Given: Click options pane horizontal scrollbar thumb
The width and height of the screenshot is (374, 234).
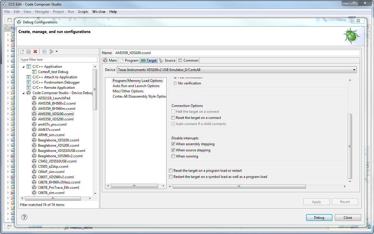Looking at the screenshot, I should 239,186.
